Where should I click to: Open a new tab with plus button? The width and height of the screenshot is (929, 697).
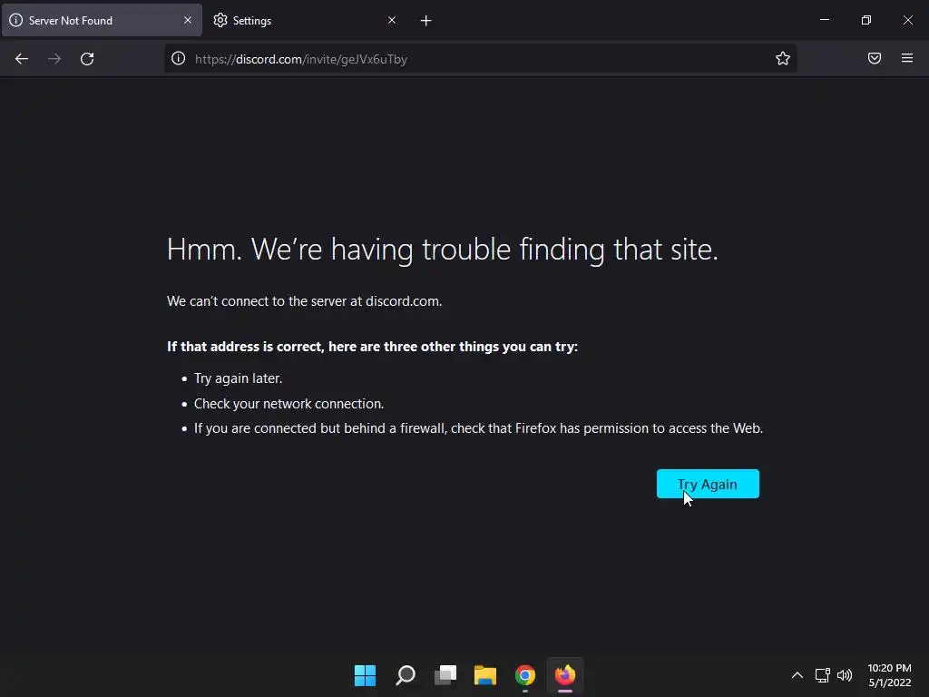(x=426, y=21)
